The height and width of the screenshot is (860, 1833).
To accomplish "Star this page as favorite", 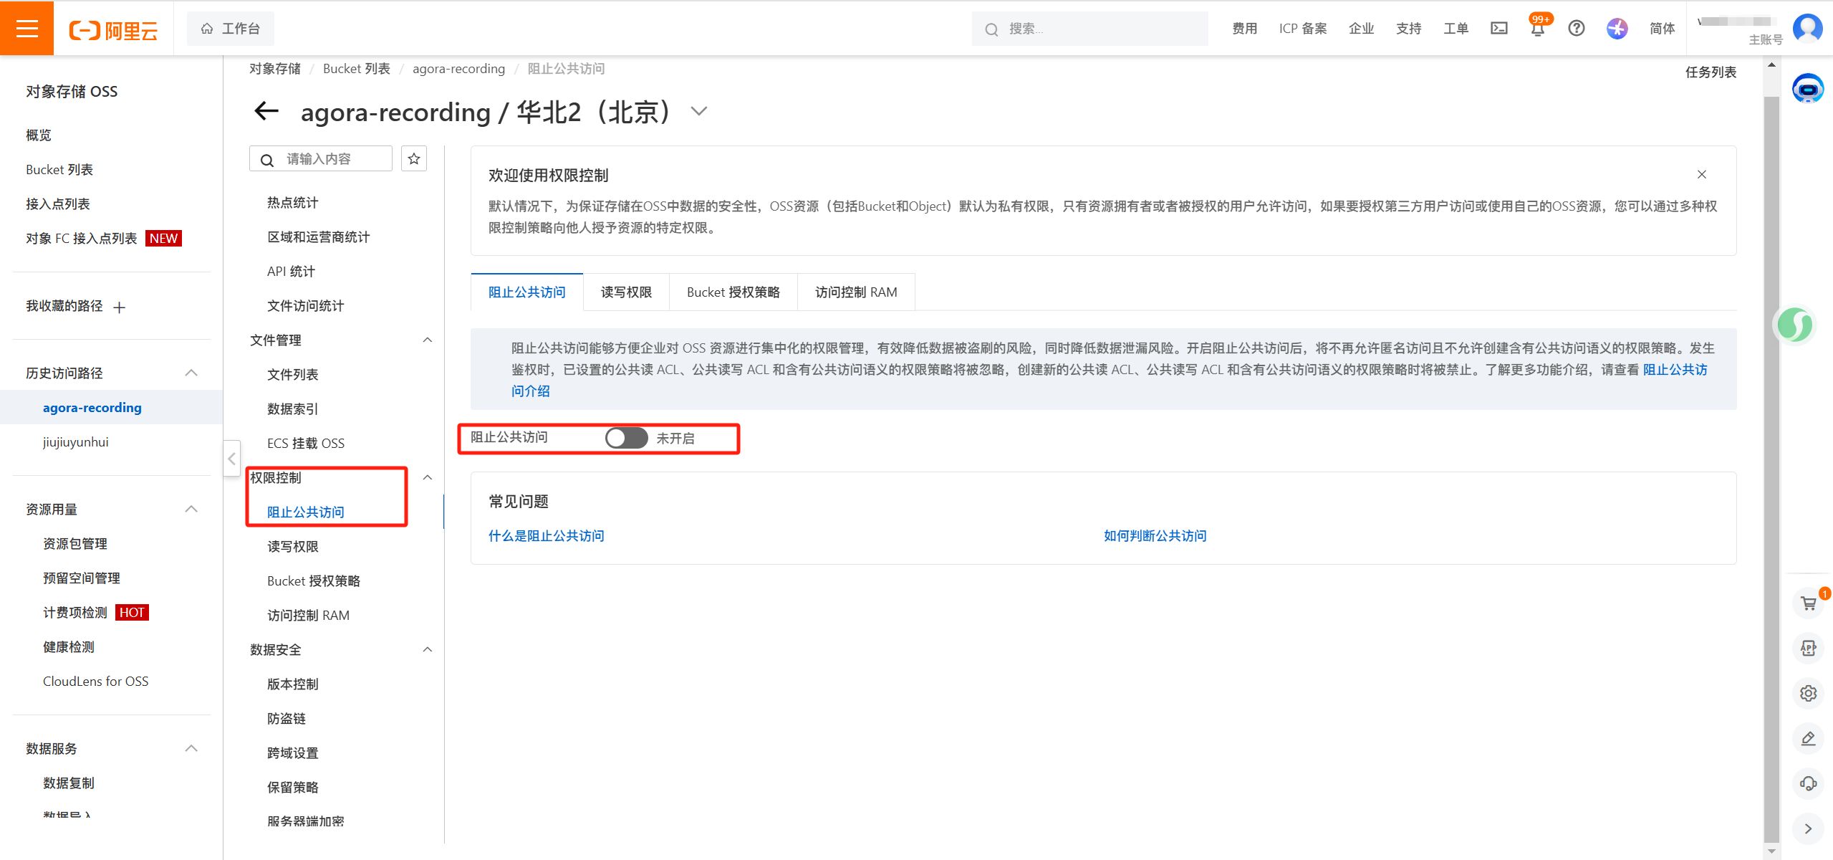I will point(414,159).
